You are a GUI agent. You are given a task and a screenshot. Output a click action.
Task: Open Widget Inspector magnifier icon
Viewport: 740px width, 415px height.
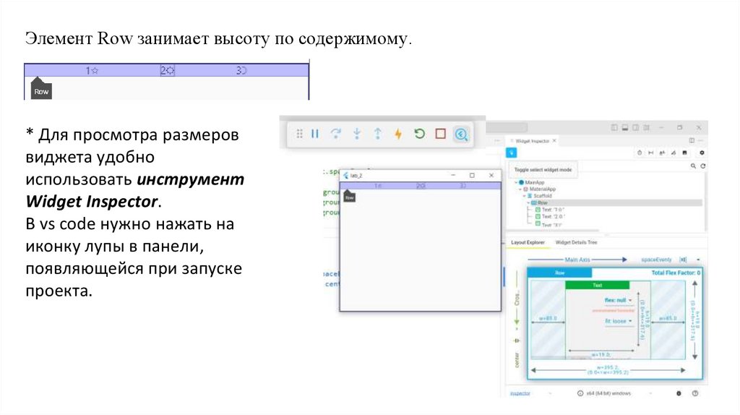point(462,134)
